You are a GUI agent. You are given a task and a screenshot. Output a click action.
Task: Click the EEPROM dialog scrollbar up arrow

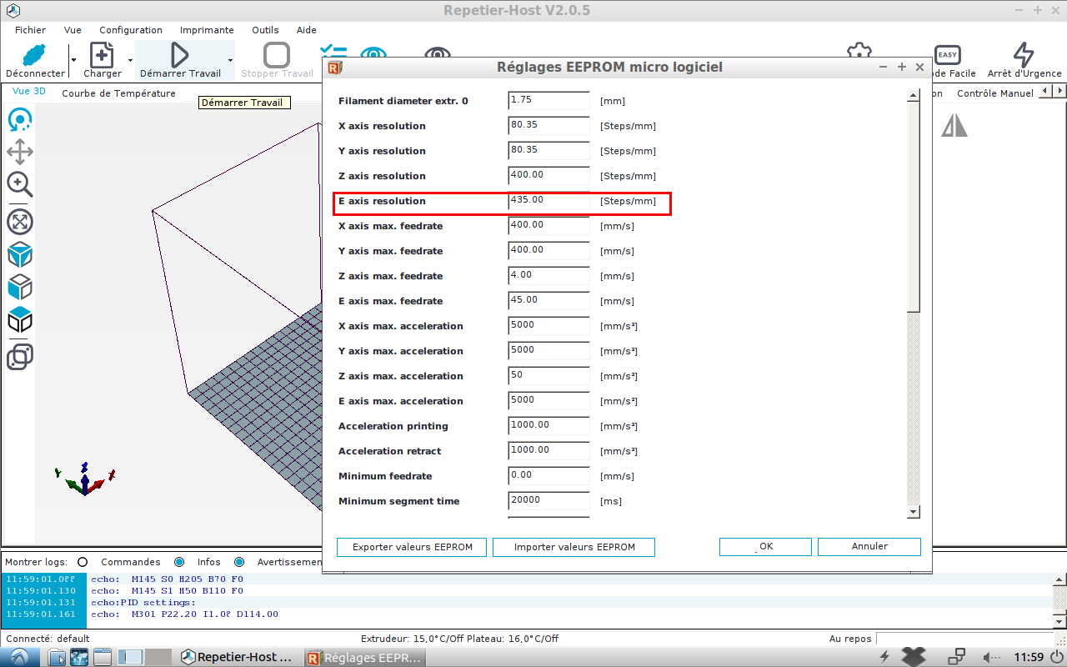click(914, 94)
